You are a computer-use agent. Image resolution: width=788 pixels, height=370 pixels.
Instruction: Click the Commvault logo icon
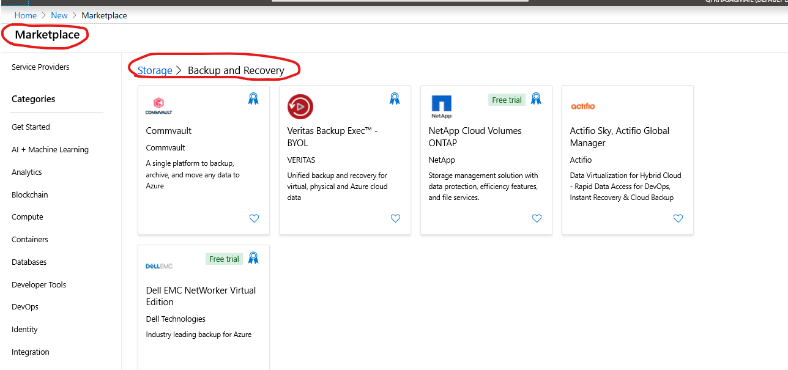(x=159, y=106)
